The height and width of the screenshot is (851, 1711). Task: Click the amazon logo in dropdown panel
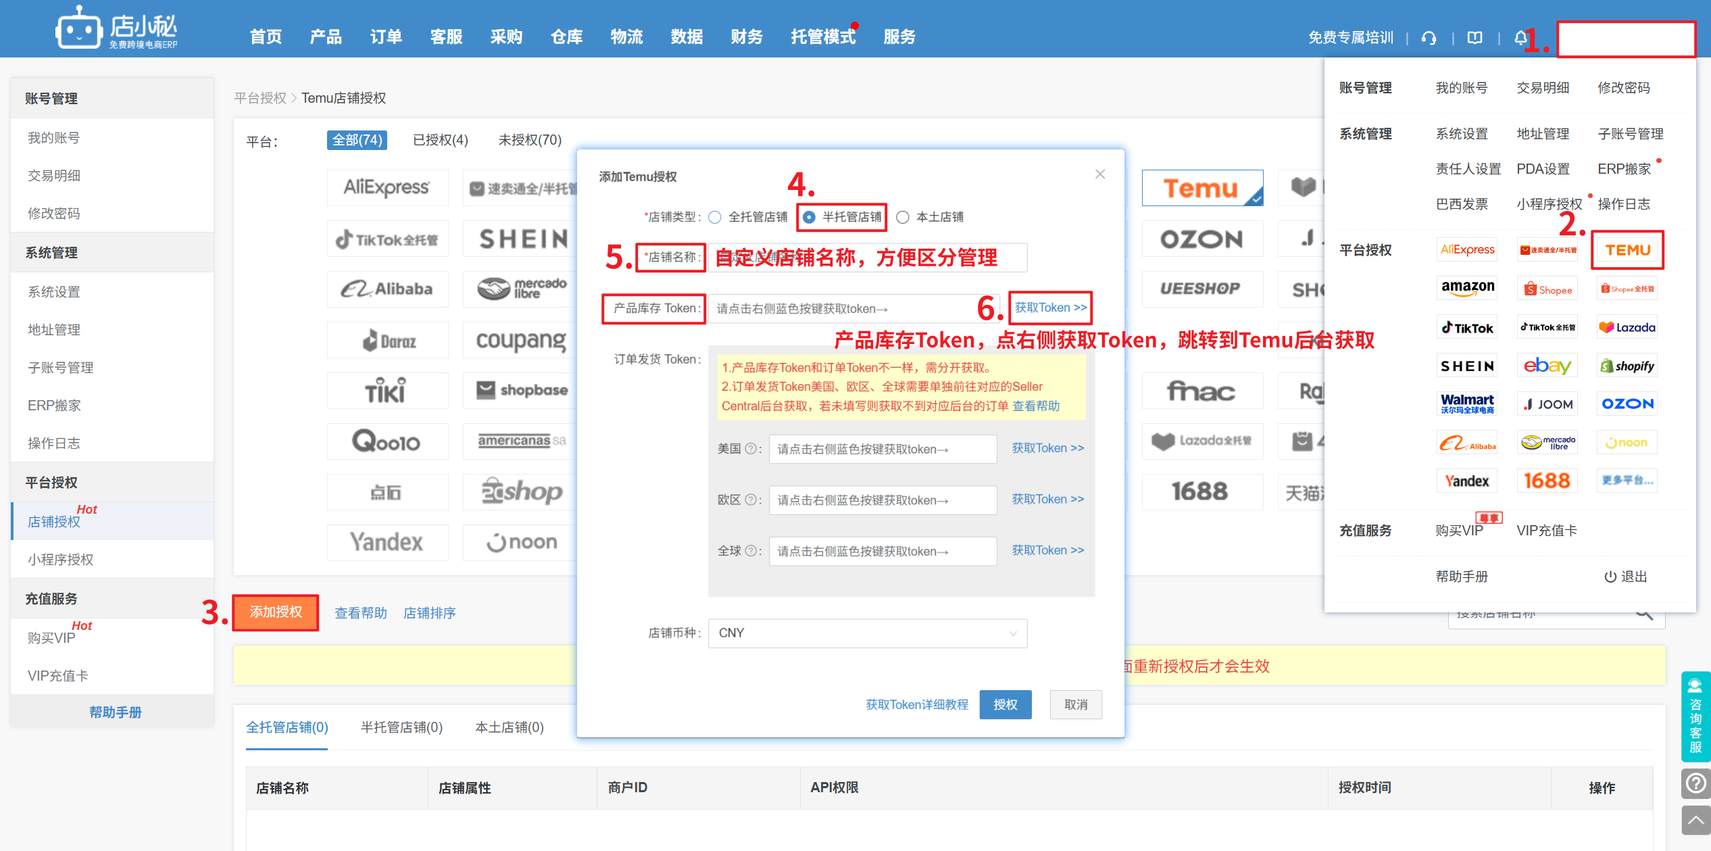(x=1467, y=288)
